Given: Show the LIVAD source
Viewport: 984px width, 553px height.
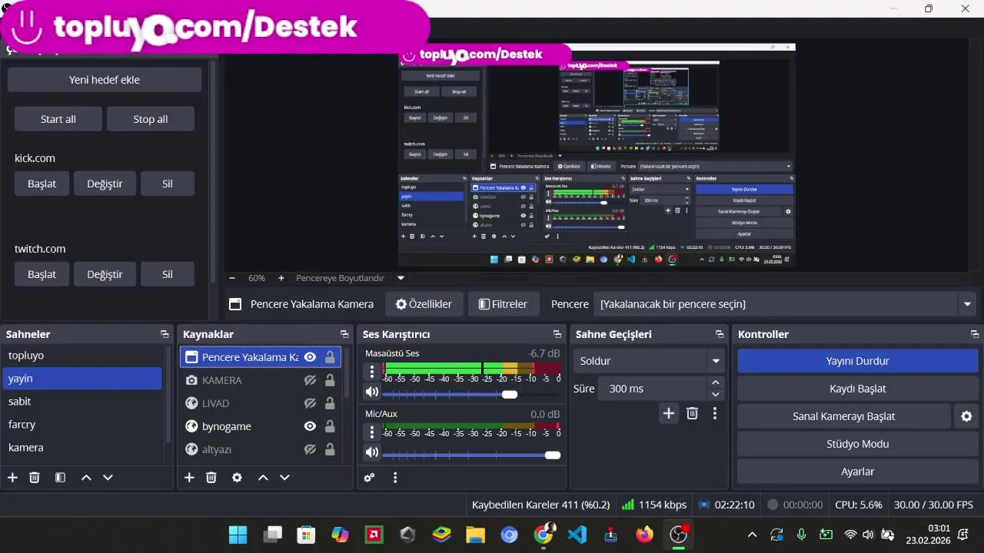Looking at the screenshot, I should point(310,403).
